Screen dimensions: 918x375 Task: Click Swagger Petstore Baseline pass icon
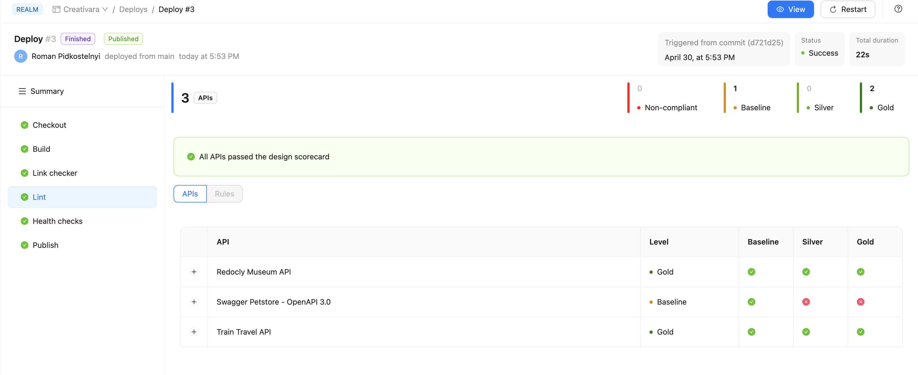pyautogui.click(x=751, y=302)
